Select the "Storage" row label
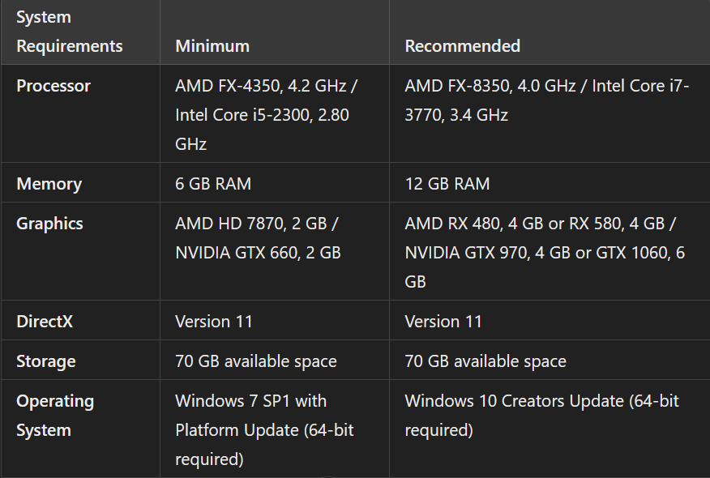The height and width of the screenshot is (478, 710). click(46, 361)
